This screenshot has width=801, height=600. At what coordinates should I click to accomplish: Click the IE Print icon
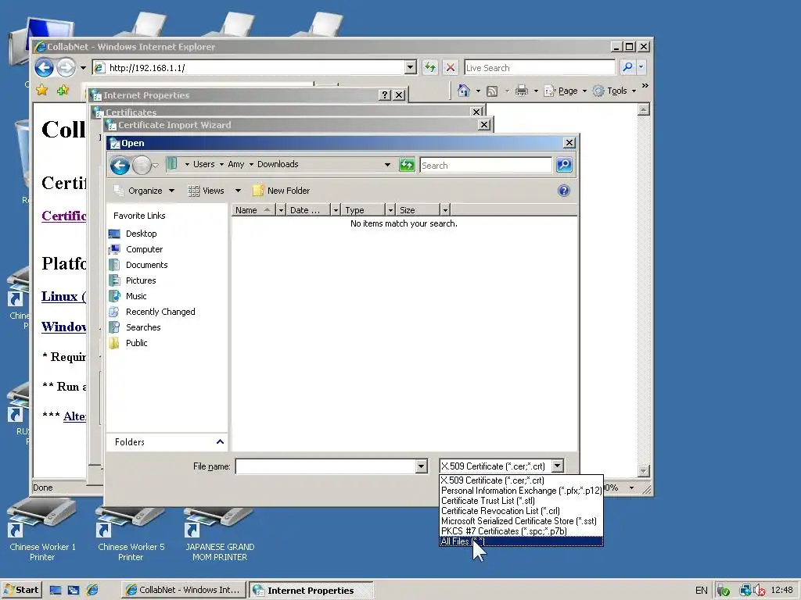522,91
